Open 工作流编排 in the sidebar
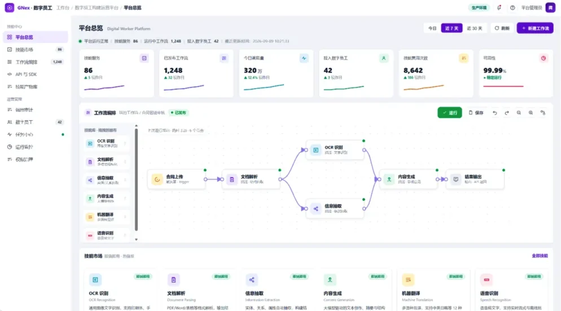 [x=35, y=62]
